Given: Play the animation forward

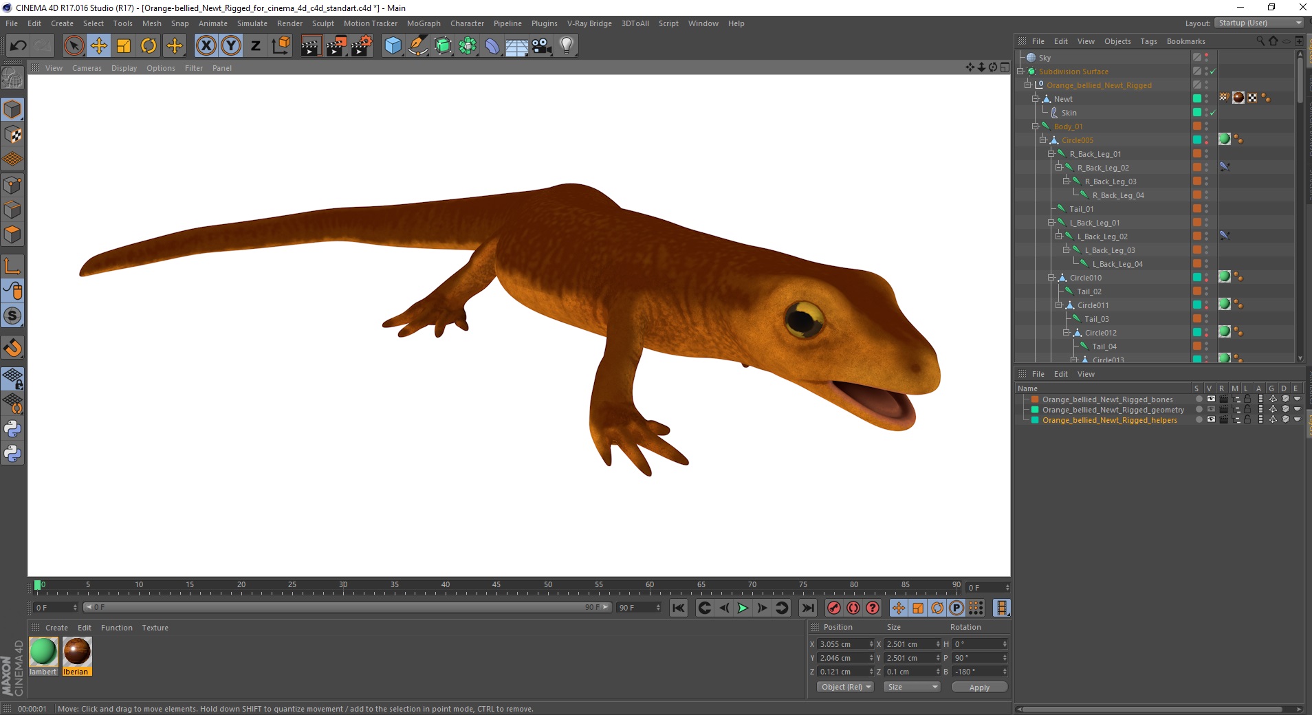Looking at the screenshot, I should point(743,608).
